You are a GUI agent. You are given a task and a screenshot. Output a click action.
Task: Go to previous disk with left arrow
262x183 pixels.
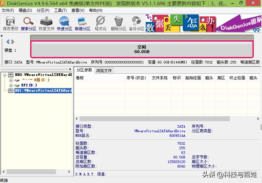[8, 42]
